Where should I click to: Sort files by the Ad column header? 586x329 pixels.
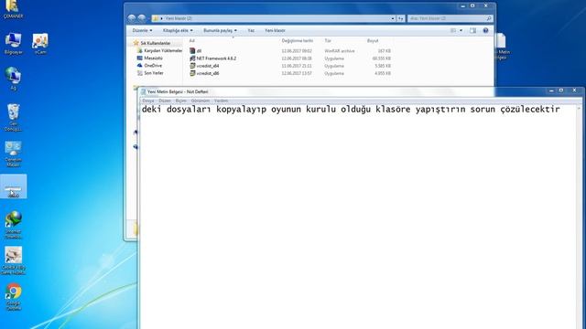(191, 40)
